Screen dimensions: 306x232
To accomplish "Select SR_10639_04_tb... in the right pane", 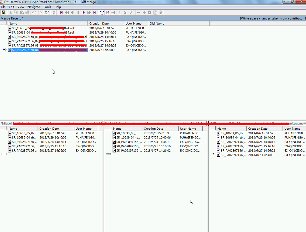I will [x=231, y=138].
